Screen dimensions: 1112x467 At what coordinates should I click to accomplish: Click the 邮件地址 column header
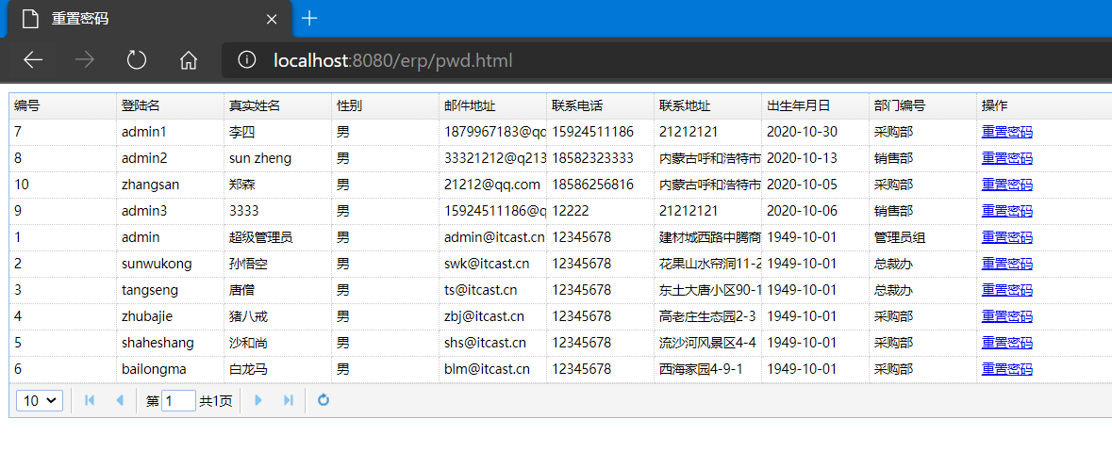click(x=493, y=106)
